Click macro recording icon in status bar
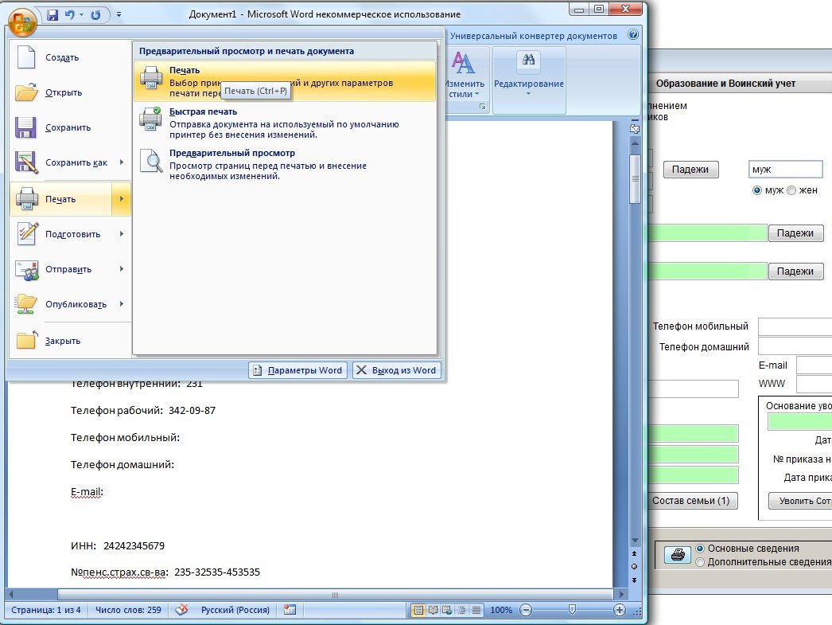This screenshot has height=625, width=832. tap(290, 610)
